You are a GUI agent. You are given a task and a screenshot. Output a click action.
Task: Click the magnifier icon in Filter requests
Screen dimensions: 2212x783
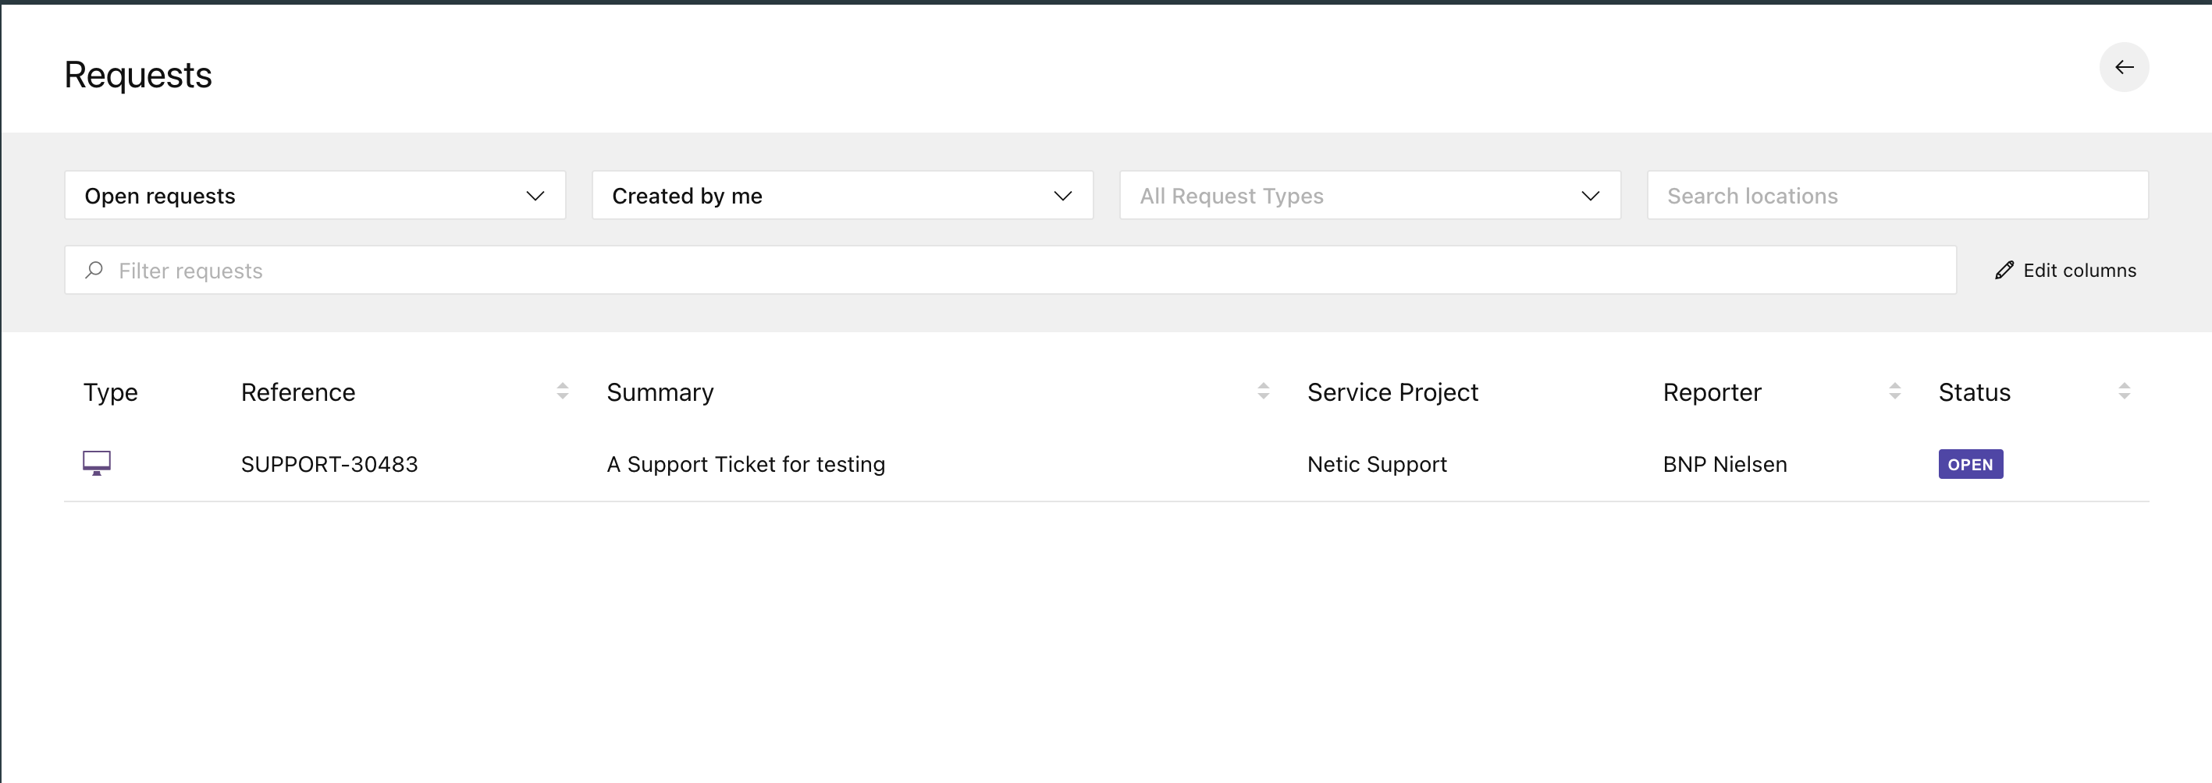94,270
